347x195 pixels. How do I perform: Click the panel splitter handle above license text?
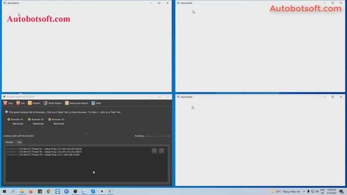[87, 134]
